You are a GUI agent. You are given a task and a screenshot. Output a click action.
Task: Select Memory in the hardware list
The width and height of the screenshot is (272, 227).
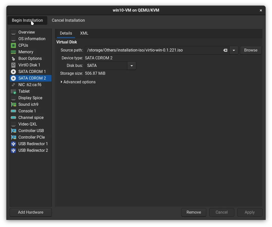[31, 52]
